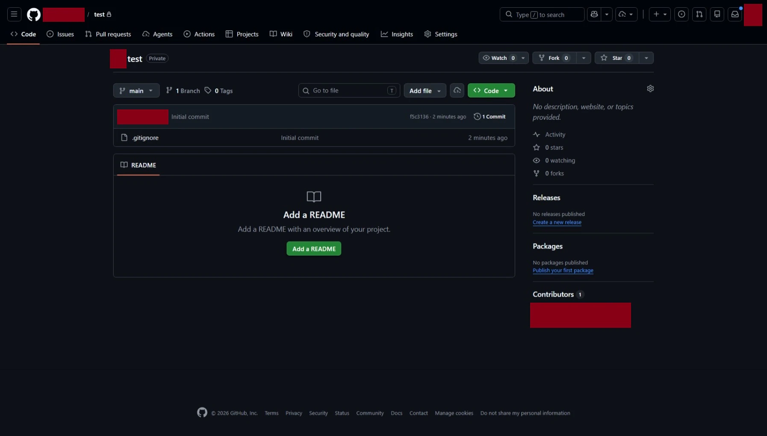Click Do not share my personal information

tap(525, 413)
